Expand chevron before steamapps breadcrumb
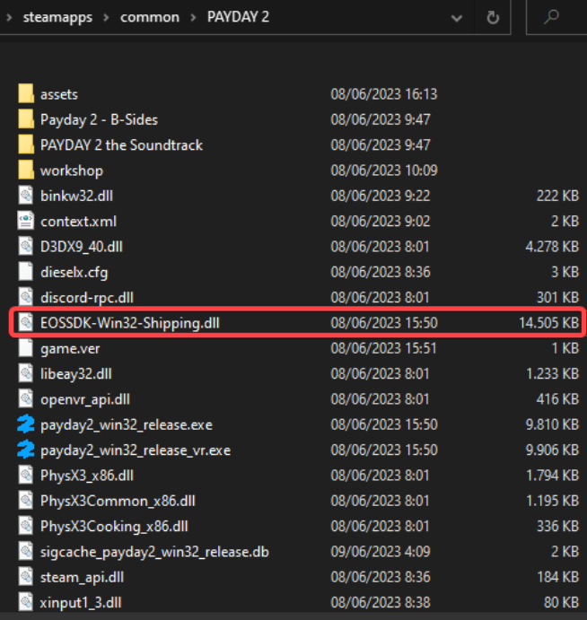Image resolution: width=587 pixels, height=620 pixels. [9, 17]
